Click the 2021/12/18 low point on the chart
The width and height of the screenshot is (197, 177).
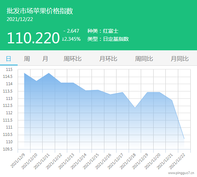135,108
